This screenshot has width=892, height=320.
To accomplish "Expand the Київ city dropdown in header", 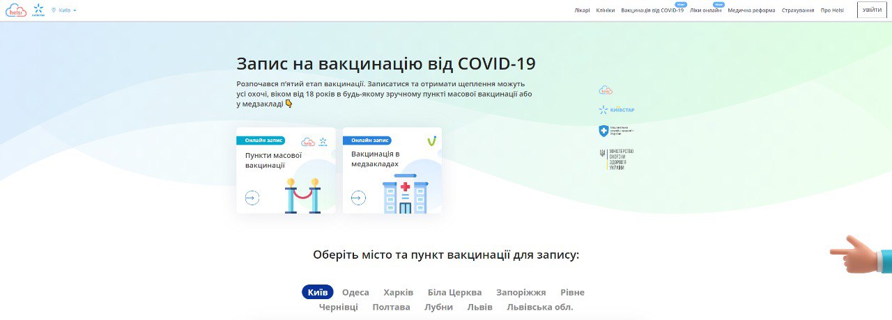I will (x=68, y=10).
